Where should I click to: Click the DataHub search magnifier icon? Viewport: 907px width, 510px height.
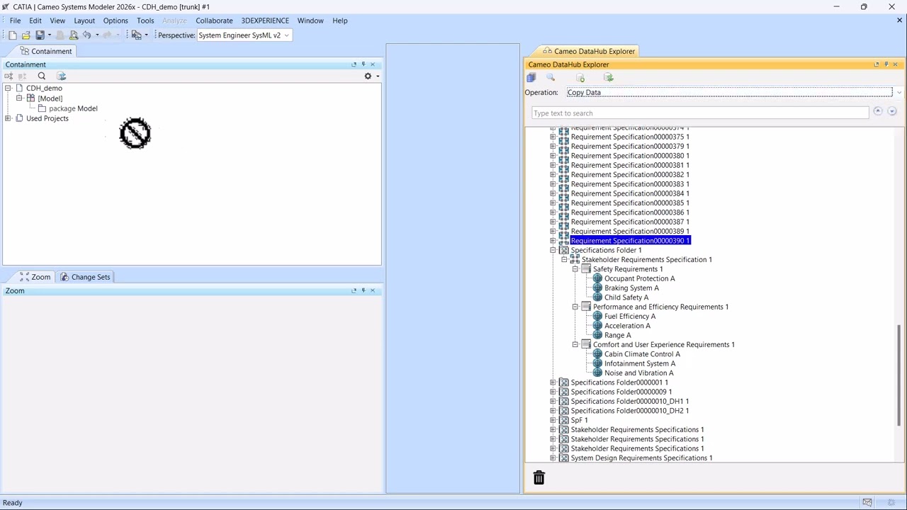[x=551, y=77]
